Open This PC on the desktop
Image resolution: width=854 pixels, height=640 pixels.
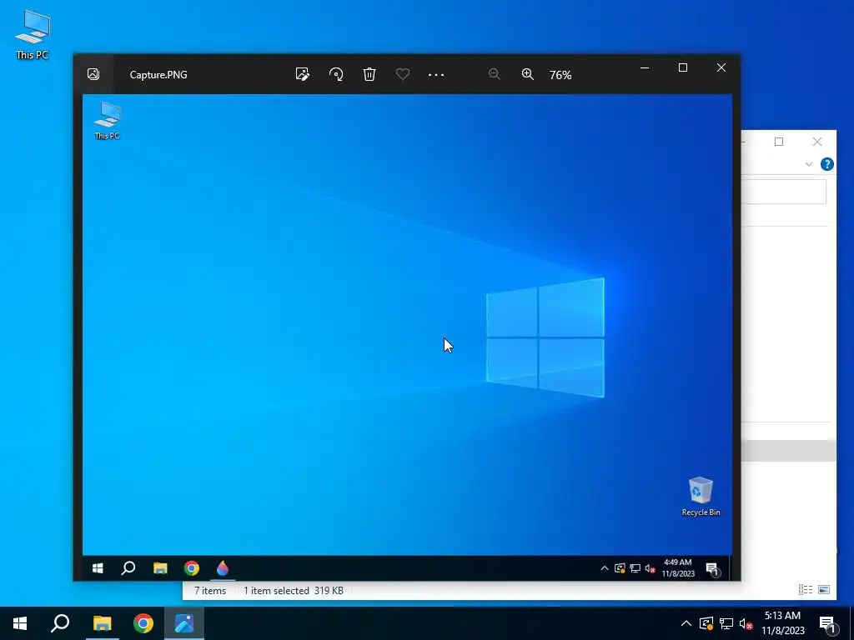(x=33, y=35)
